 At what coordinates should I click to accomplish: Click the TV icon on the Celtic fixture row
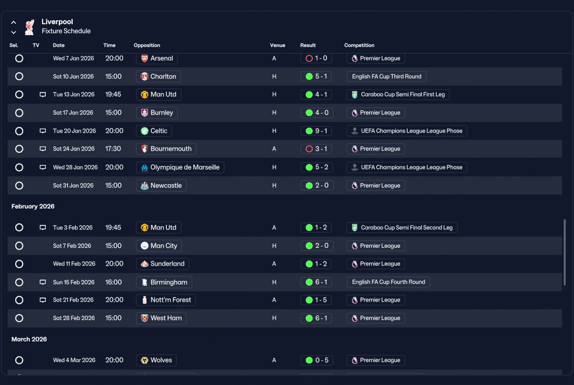tap(43, 131)
